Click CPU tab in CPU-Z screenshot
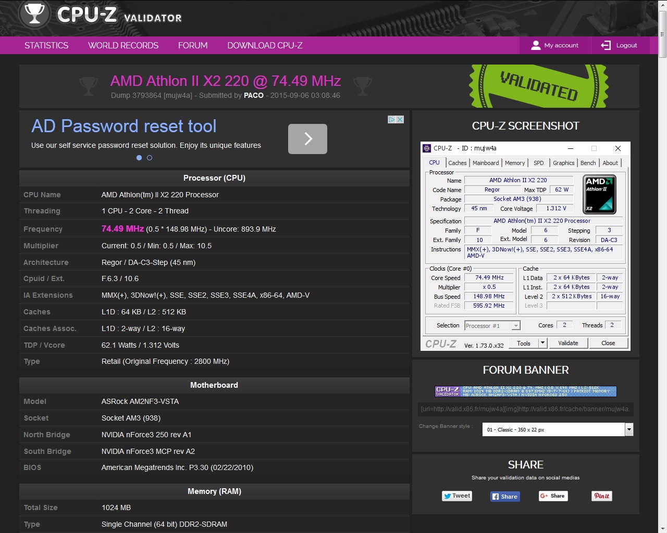The height and width of the screenshot is (533, 667). pyautogui.click(x=434, y=162)
